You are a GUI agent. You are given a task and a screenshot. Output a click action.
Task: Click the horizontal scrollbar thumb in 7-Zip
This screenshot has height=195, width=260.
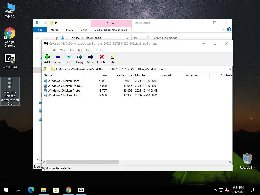coord(83,162)
